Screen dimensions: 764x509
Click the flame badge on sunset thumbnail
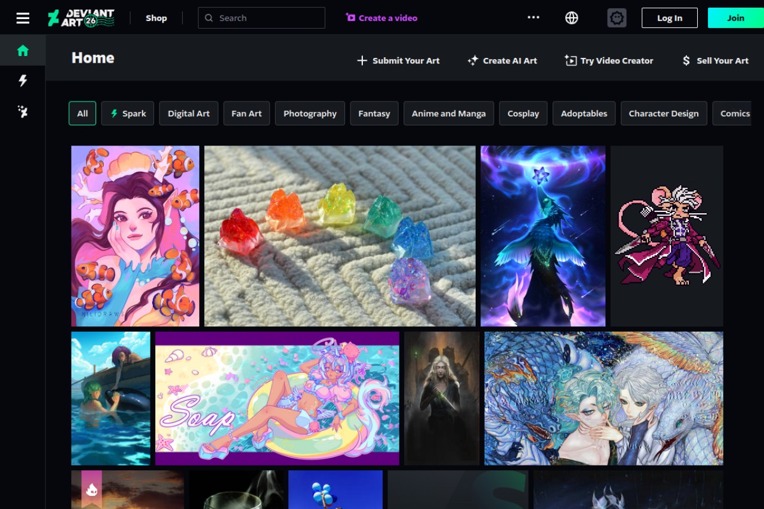coord(92,491)
